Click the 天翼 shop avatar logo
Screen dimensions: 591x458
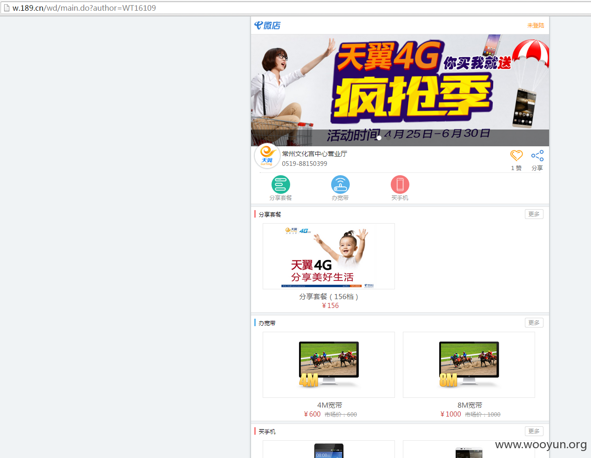pos(267,157)
